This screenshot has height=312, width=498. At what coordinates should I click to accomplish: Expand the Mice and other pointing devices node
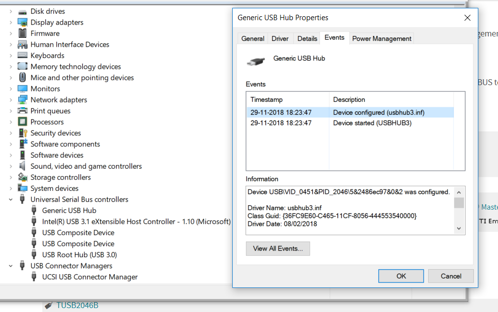point(11,78)
